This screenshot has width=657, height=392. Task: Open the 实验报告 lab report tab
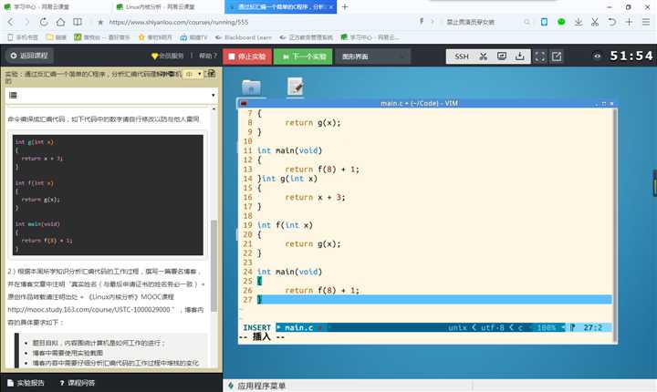click(26, 383)
